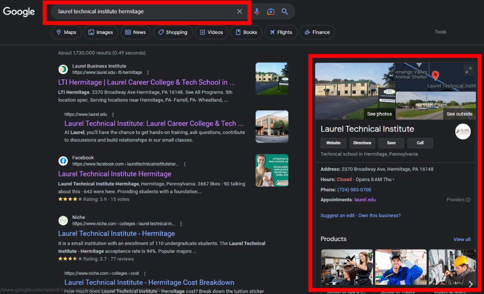484x294 pixels.
Task: Open more options for the Niche result
Action: tap(181, 224)
